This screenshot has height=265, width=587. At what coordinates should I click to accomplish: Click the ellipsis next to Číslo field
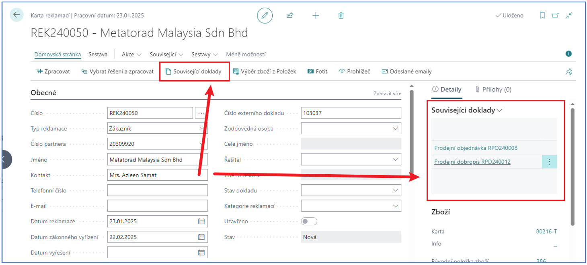pyautogui.click(x=201, y=113)
